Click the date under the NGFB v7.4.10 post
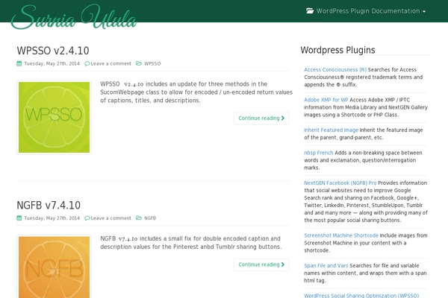448x298 pixels. pos(52,218)
